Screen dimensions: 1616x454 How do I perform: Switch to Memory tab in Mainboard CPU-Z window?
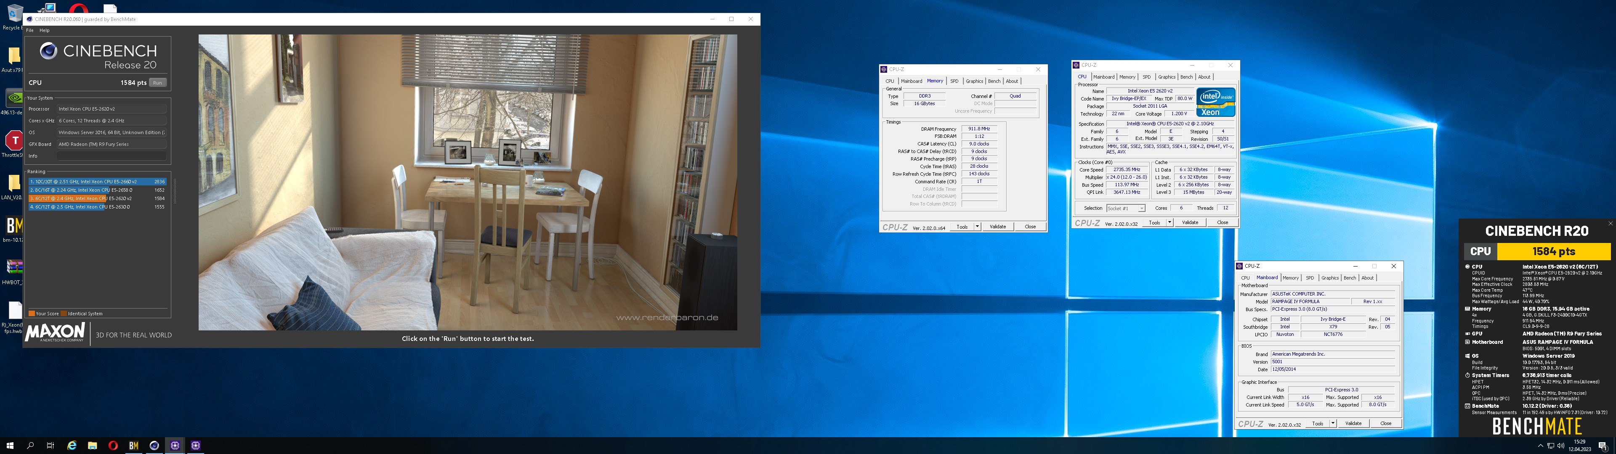click(1290, 278)
